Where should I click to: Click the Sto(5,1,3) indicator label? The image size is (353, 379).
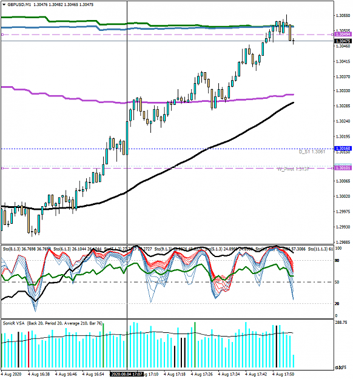(x=214, y=249)
